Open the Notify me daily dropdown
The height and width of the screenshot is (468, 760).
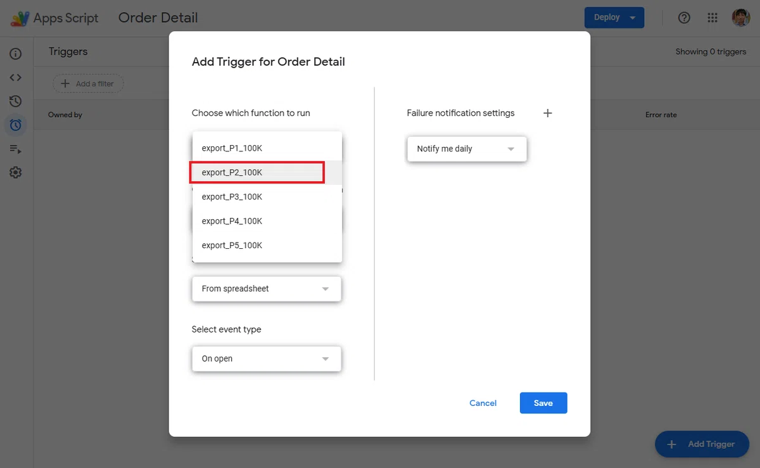467,149
